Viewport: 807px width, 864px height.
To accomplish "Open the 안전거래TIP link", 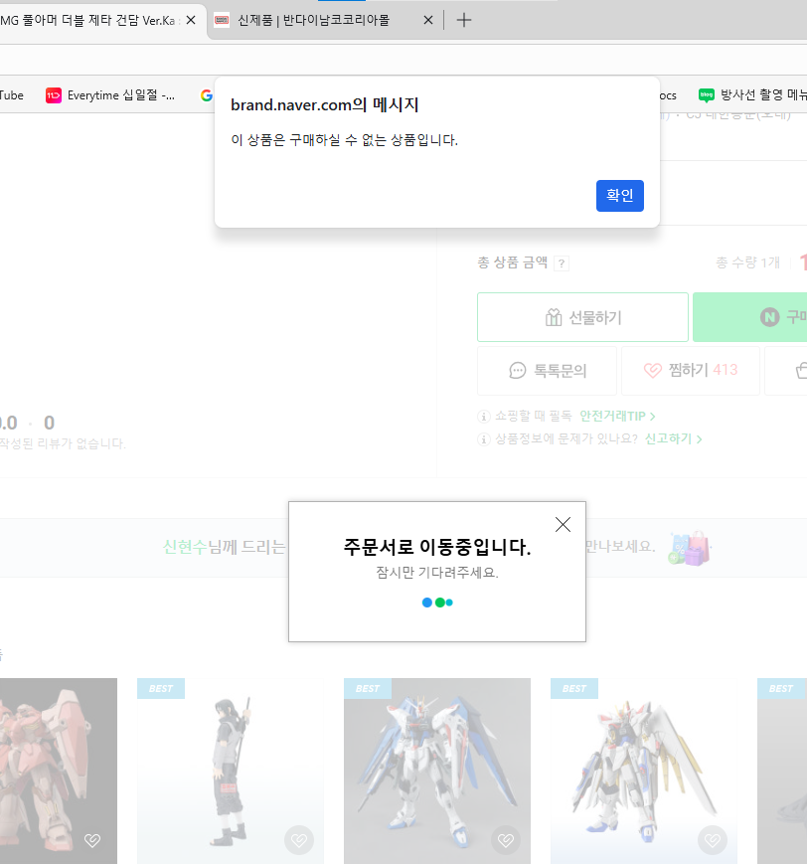I will (x=617, y=417).
